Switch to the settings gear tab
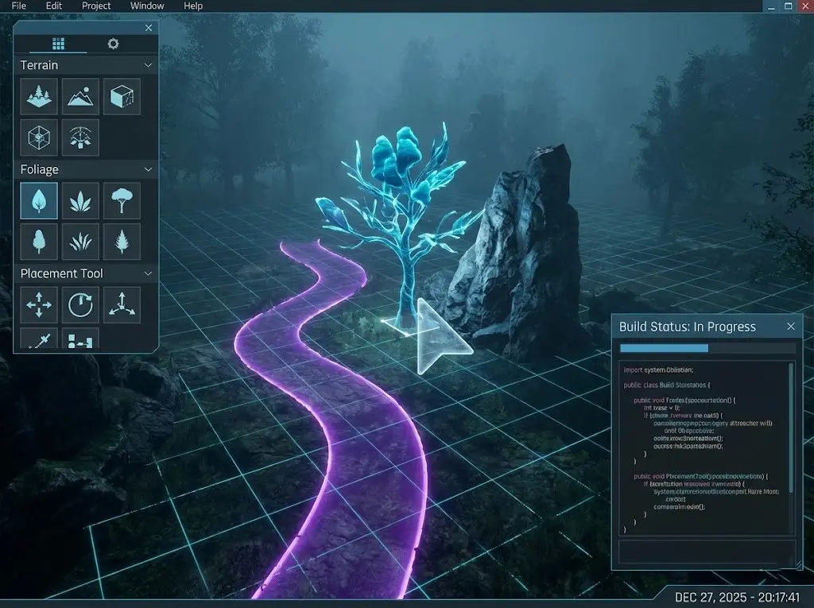 [x=113, y=44]
